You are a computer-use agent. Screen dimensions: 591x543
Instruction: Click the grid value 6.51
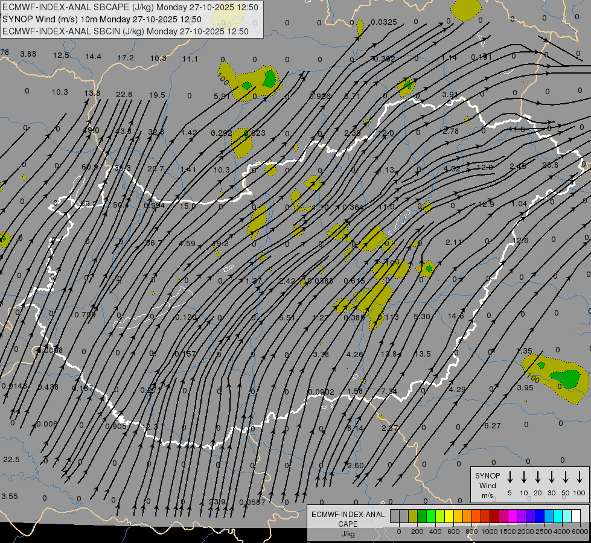287,318
